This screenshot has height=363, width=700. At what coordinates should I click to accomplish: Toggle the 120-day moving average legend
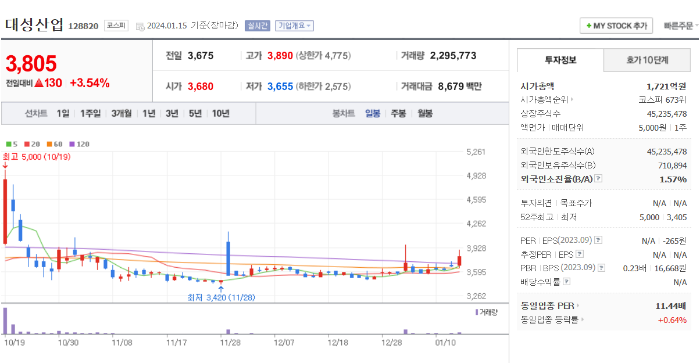coord(79,144)
